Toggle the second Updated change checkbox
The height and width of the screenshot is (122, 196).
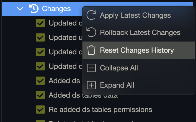40,37
